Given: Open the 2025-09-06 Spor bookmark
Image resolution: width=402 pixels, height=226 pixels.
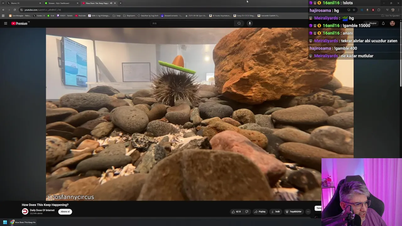Looking at the screenshot, I should (x=196, y=16).
